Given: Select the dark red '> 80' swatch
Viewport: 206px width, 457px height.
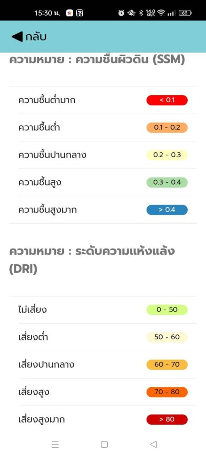Looking at the screenshot, I should [x=167, y=420].
